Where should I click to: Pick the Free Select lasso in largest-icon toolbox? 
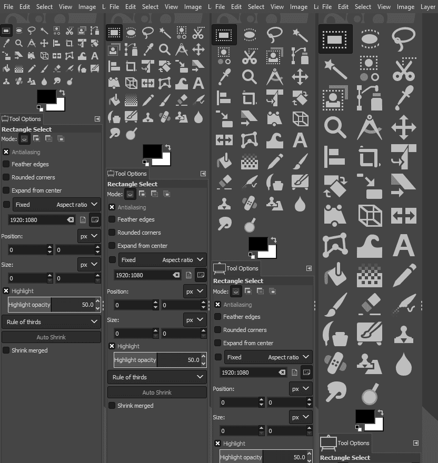tap(403, 39)
